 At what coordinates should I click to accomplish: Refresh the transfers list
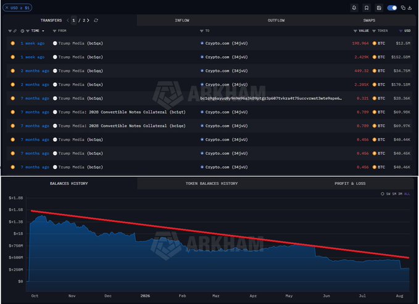[x=96, y=20]
